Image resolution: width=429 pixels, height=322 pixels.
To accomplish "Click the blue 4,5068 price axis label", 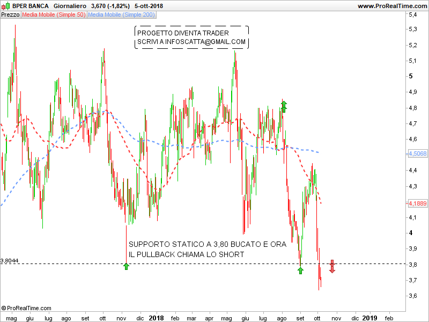I will click(x=417, y=153).
